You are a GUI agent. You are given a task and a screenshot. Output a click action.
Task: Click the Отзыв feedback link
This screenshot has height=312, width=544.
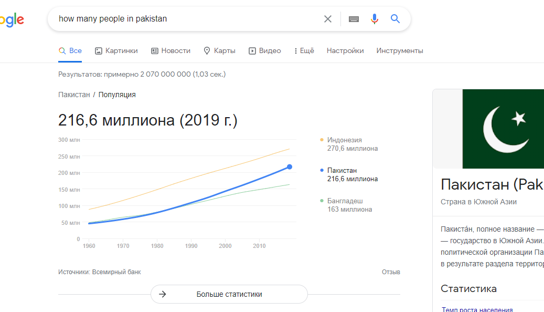[x=391, y=272]
